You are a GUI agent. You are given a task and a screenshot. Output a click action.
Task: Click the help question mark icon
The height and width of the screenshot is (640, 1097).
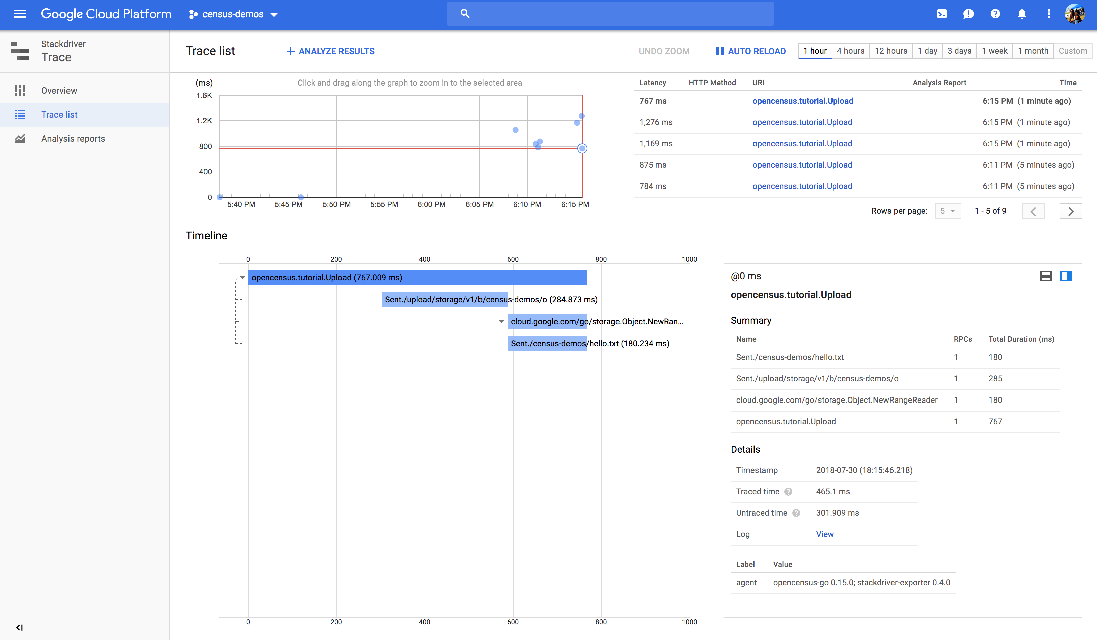995,14
